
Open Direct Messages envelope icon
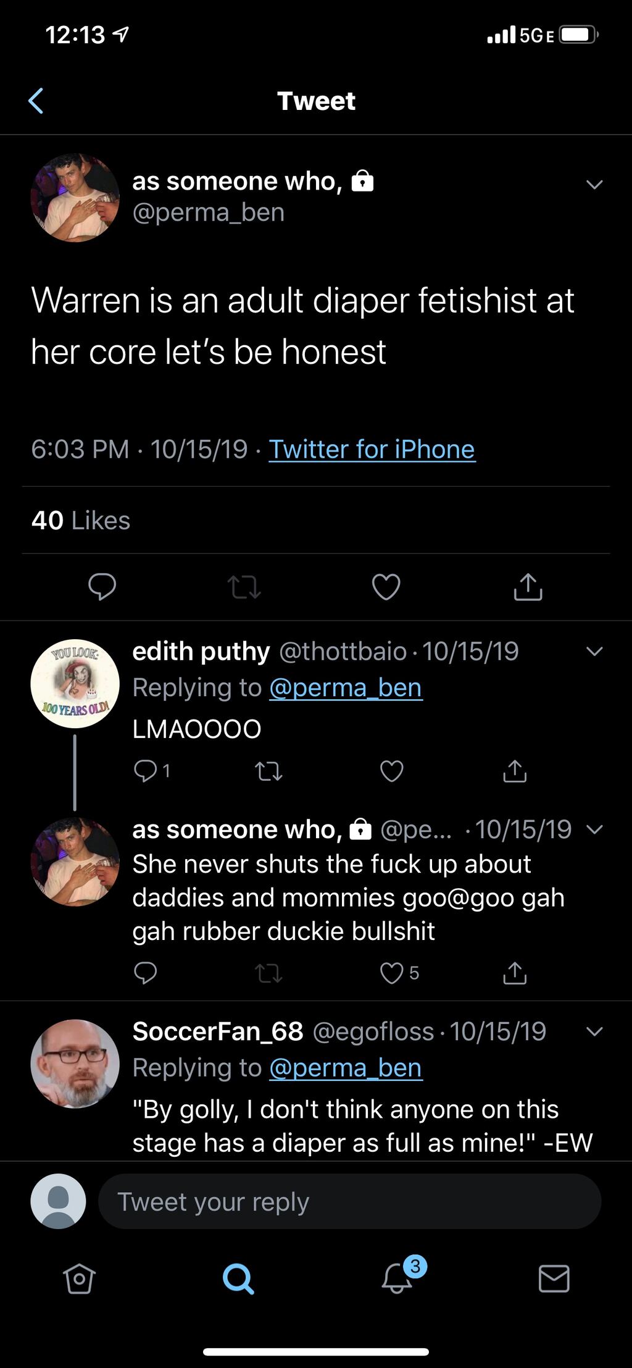tap(554, 1278)
